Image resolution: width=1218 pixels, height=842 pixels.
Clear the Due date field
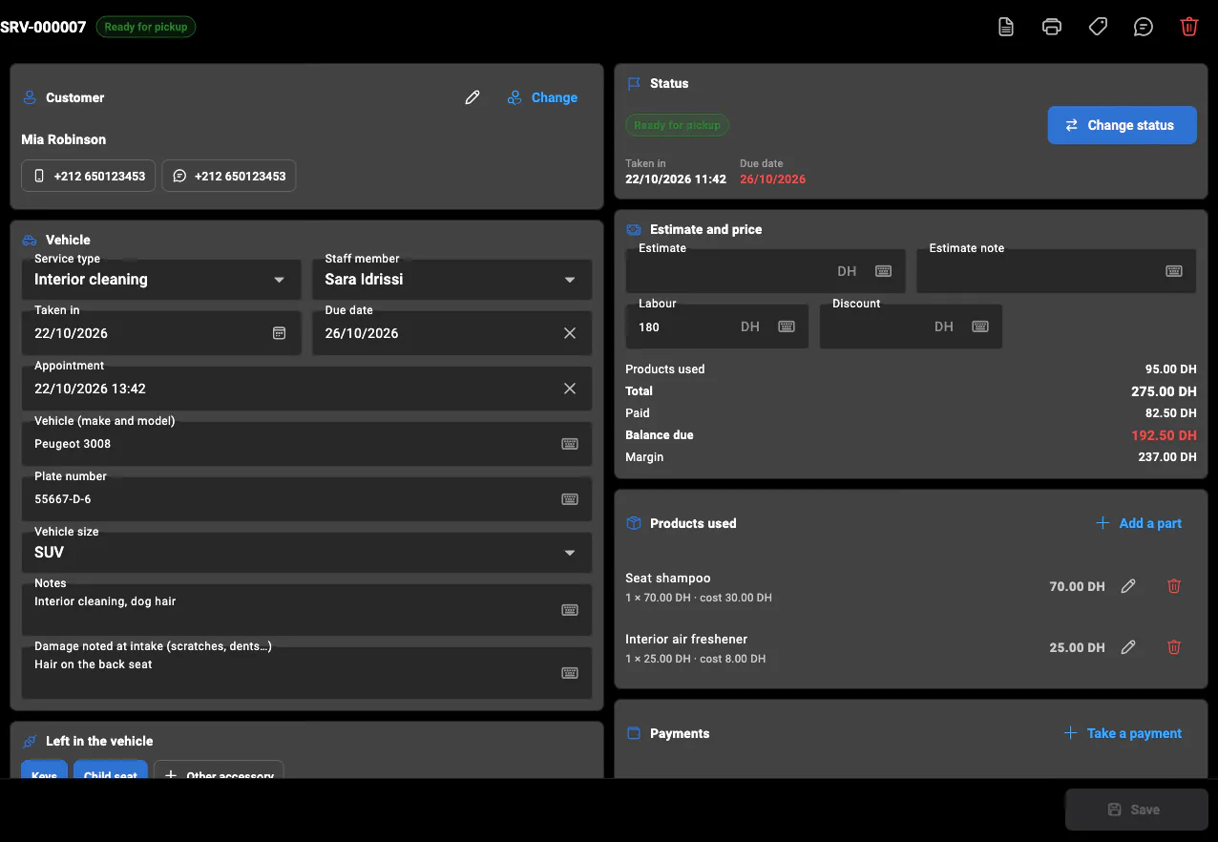(570, 333)
